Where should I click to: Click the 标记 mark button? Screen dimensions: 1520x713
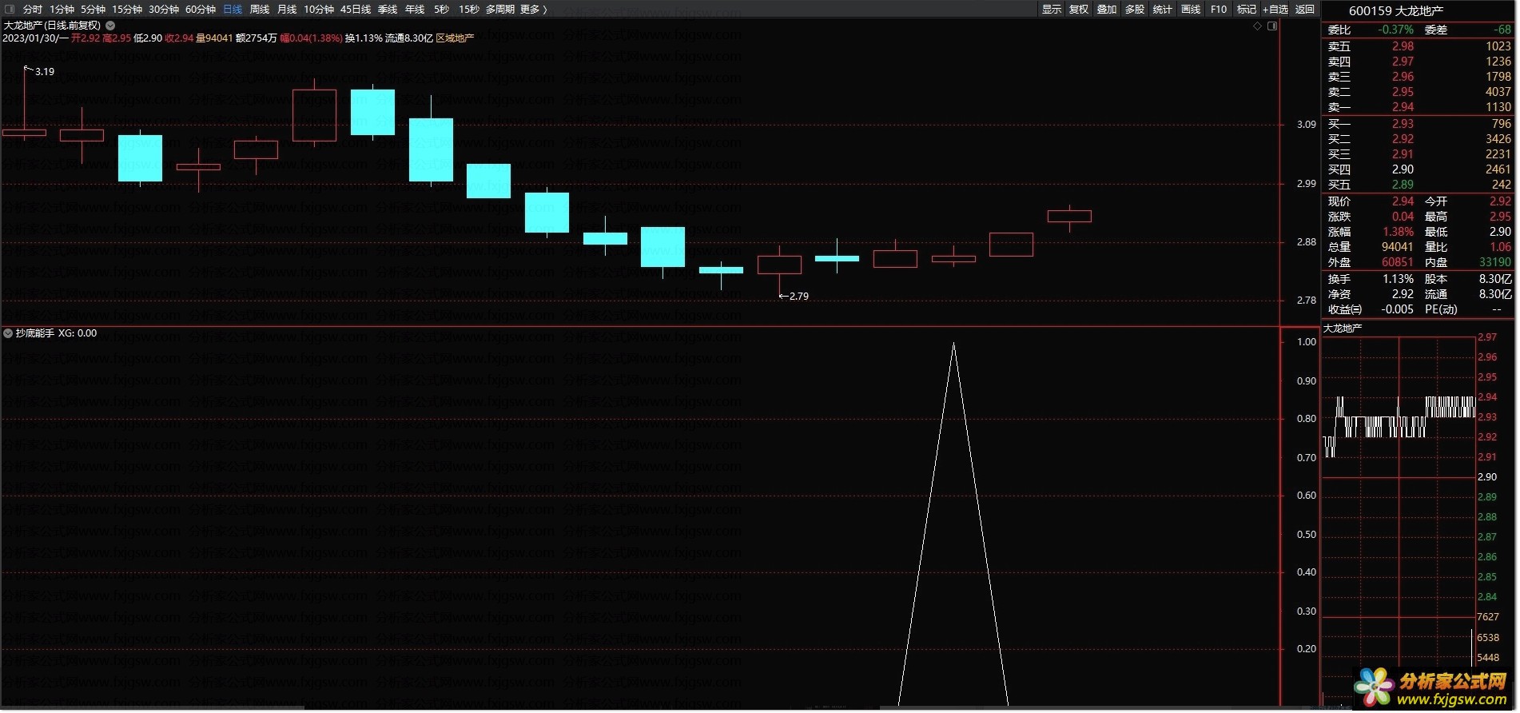coord(1247,10)
